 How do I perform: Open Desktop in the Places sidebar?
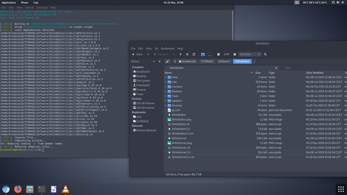141,76
